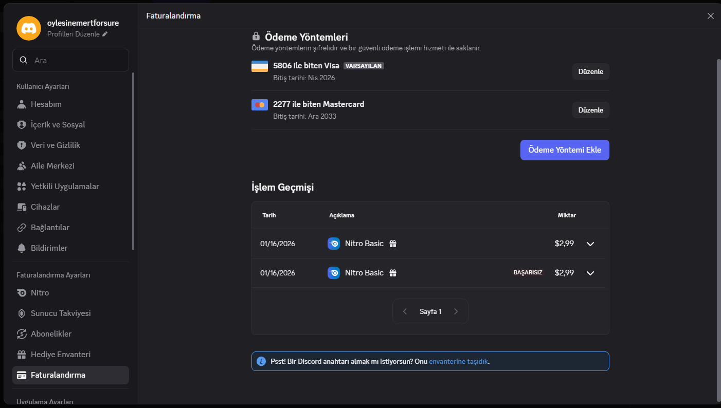Click the Mastercard card icon

(x=260, y=105)
